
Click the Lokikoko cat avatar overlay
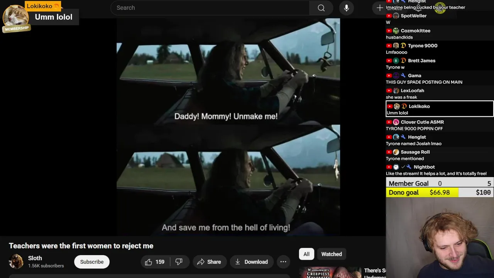[15, 18]
